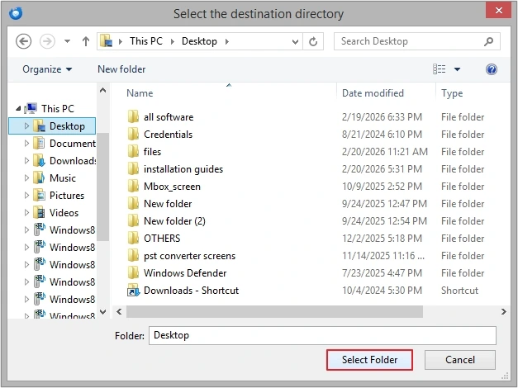Click the horizontal scrollbar left arrow
This screenshot has width=518, height=388.
tap(119, 311)
